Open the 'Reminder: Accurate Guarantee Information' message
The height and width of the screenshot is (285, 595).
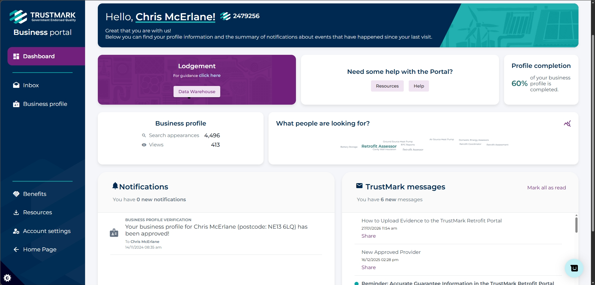458,283
